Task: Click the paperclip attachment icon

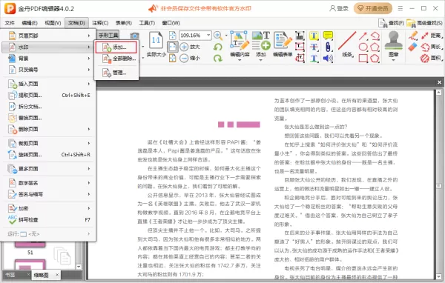Action: pos(328,47)
